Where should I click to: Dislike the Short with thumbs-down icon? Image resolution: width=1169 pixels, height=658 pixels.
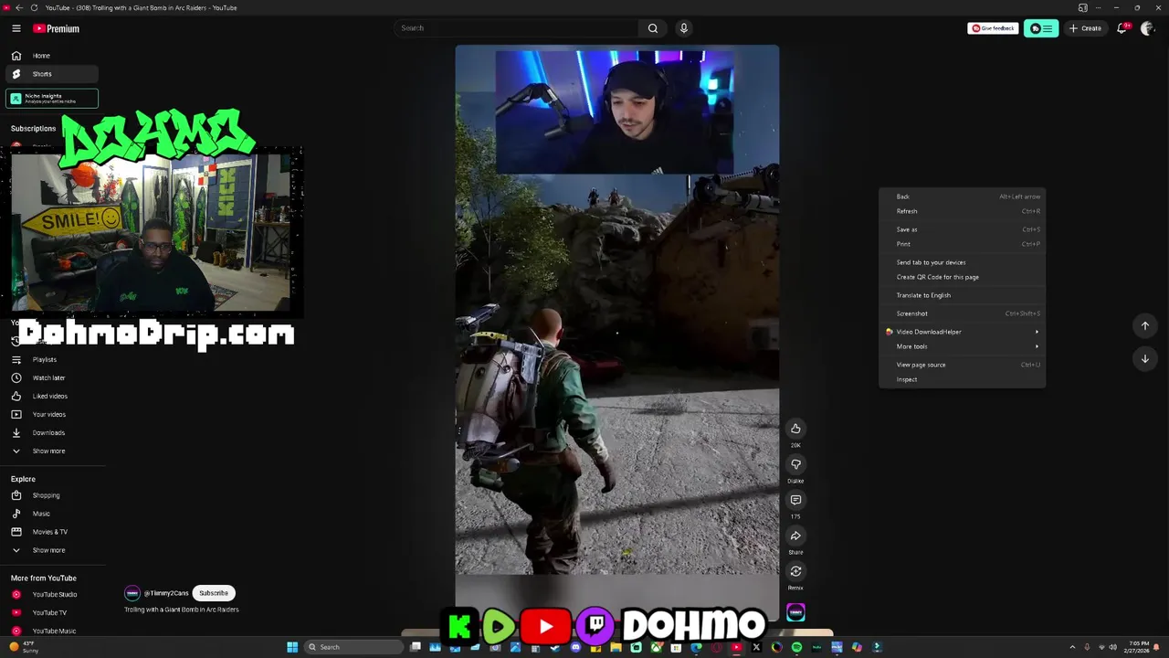(795, 464)
